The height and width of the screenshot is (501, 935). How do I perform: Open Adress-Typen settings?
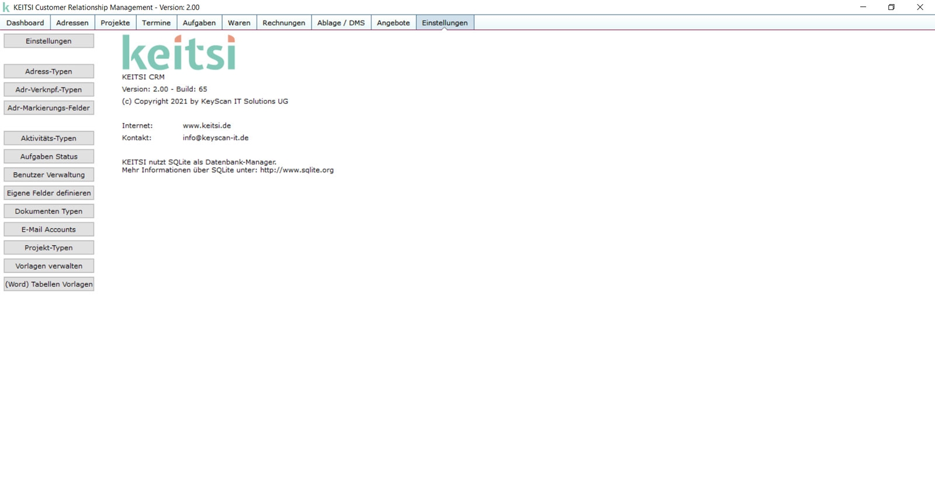pos(49,71)
